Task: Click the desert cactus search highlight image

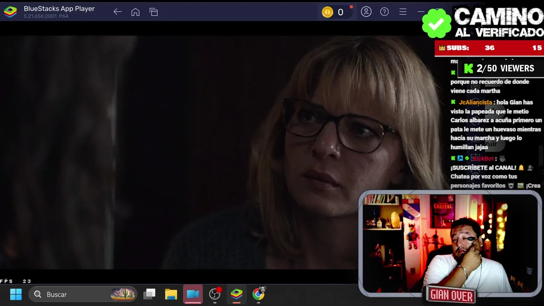Action: coord(123,294)
